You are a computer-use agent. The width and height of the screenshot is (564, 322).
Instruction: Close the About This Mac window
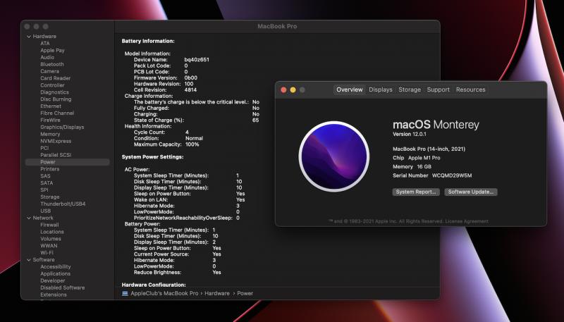tap(284, 90)
